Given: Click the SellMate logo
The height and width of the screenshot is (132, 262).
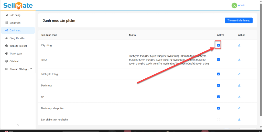Looking at the screenshot, I should tap(18, 5).
